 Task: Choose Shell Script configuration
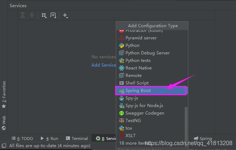coord(152,83)
